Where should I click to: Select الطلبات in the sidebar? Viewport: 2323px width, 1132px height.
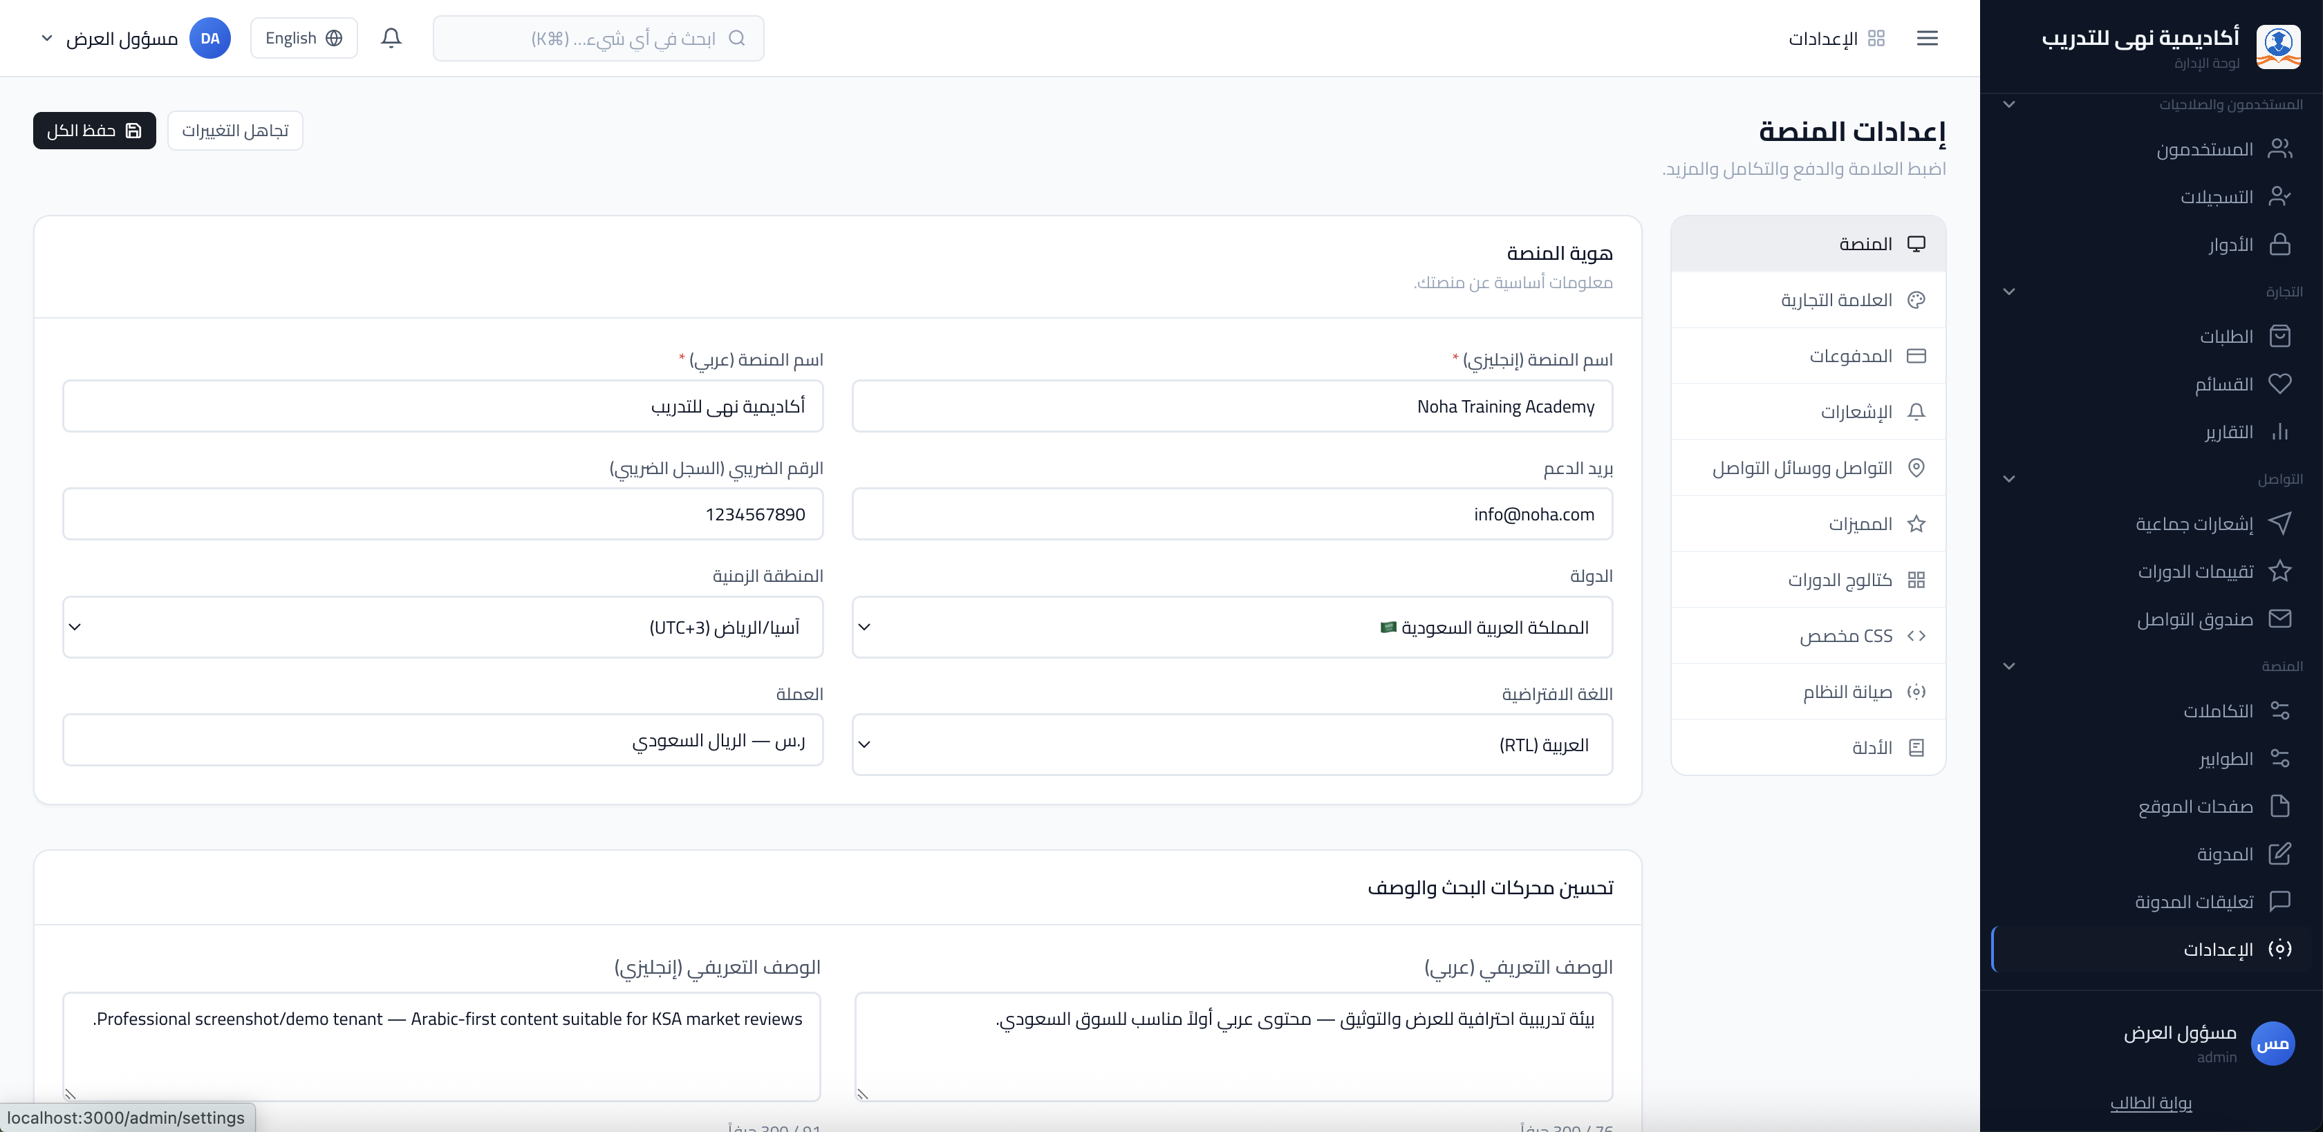pyautogui.click(x=2152, y=336)
